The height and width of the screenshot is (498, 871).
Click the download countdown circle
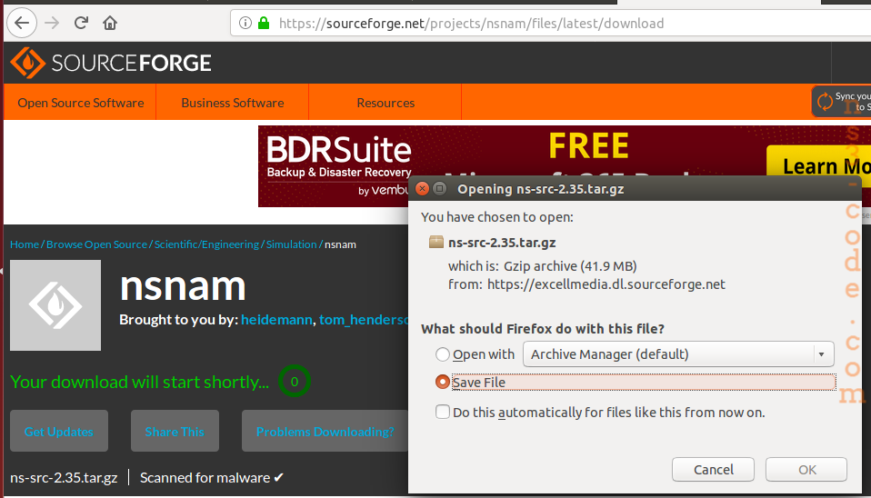295,382
